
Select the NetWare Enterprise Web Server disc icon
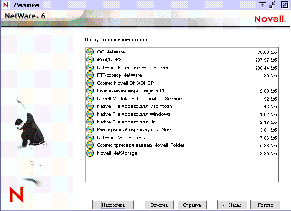90,68
